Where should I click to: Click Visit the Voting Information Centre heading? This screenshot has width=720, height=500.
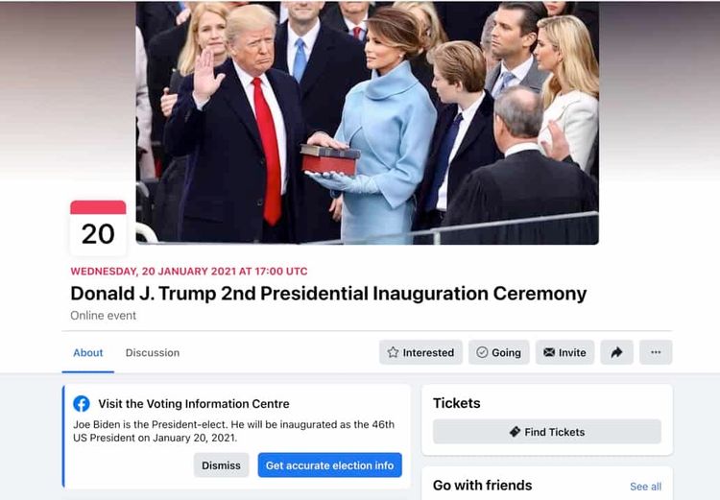tap(194, 404)
